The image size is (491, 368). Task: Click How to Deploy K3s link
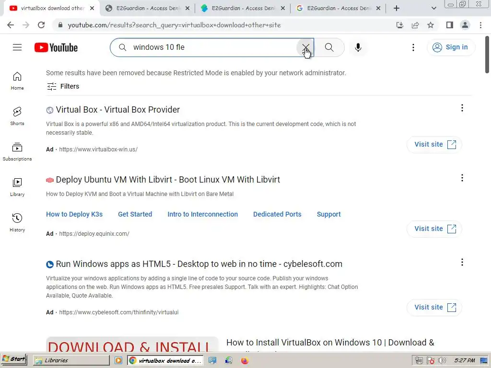(74, 214)
